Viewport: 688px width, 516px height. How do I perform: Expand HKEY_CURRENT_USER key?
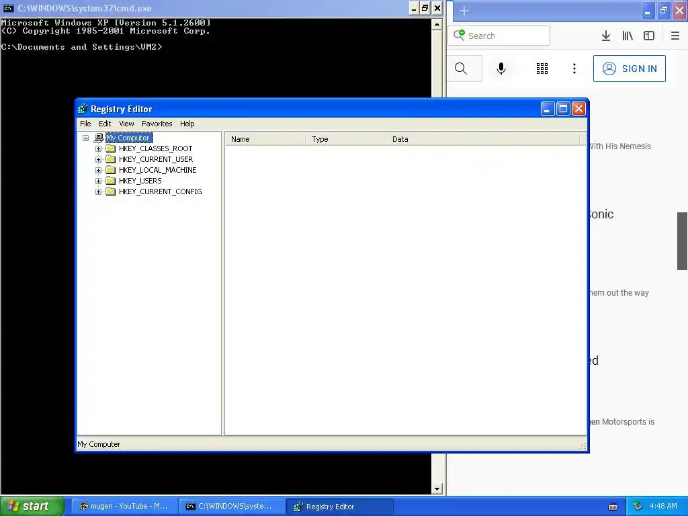coord(98,159)
